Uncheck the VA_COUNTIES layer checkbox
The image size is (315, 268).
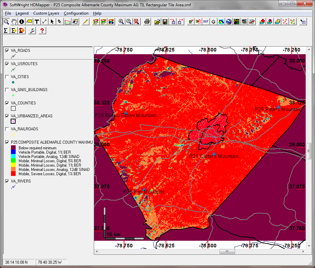(7, 103)
